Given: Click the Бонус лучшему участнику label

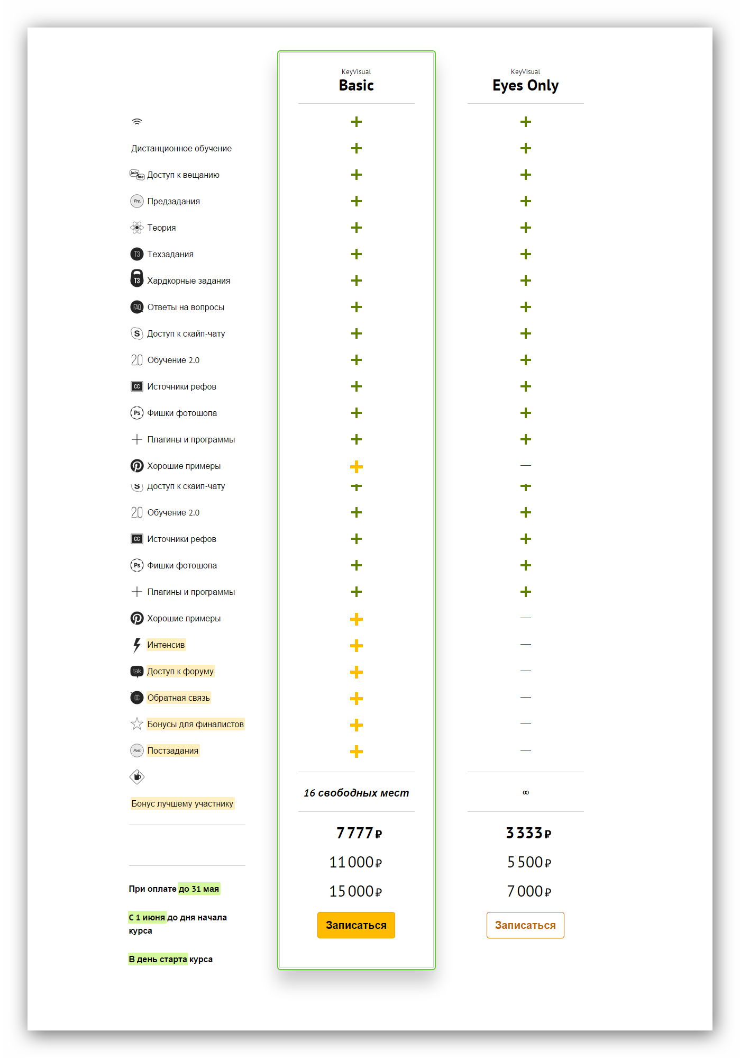Looking at the screenshot, I should [182, 803].
